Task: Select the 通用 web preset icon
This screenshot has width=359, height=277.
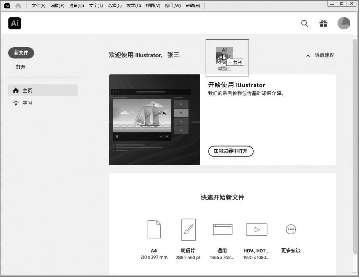Action: [222, 229]
